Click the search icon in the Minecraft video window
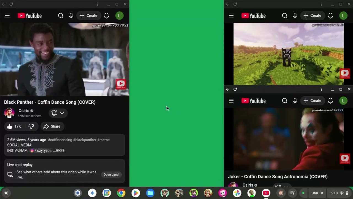Viewport: 353px width, 199px height. (x=285, y=16)
